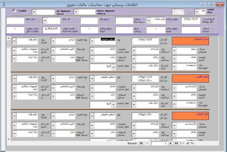Click the شماره حساب input field

tap(191, 30)
